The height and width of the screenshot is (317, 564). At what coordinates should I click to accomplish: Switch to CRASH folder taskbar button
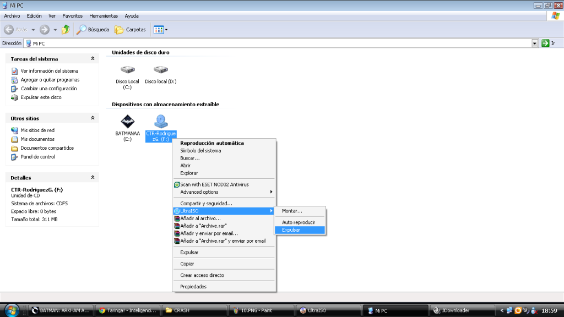(194, 310)
